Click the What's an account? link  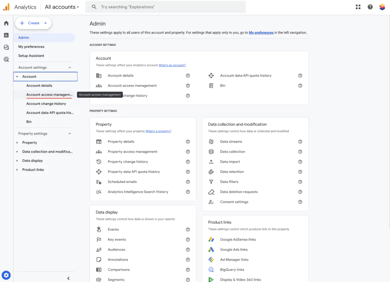pos(172,65)
